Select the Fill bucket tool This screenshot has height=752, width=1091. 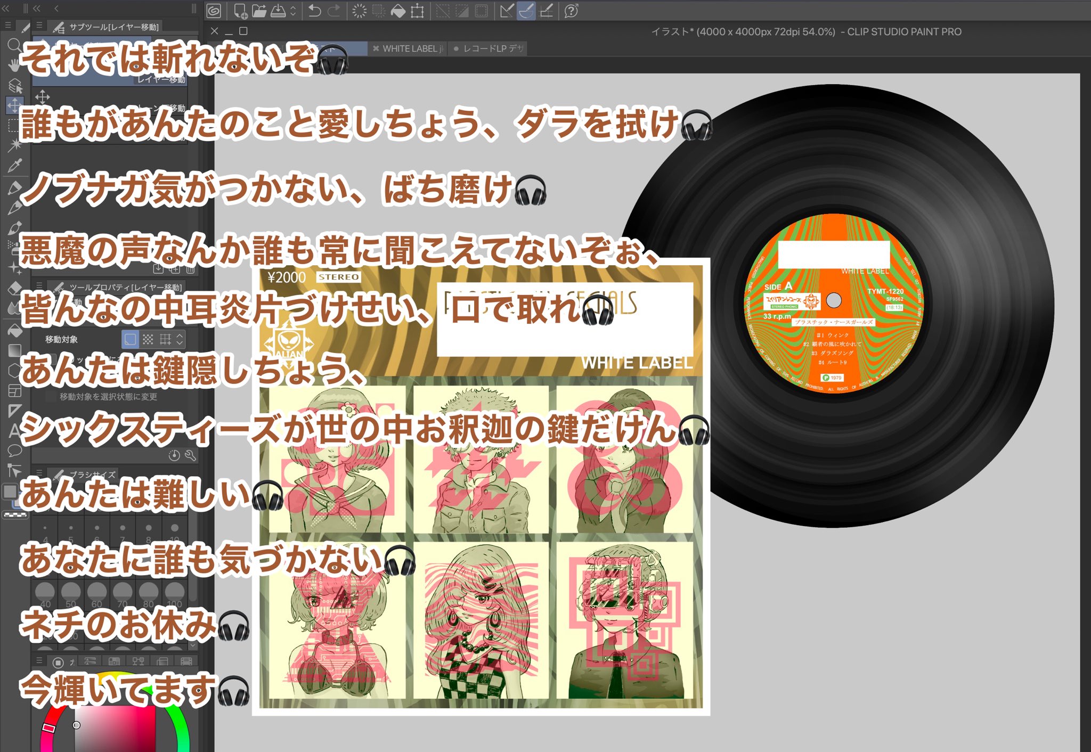[x=14, y=331]
